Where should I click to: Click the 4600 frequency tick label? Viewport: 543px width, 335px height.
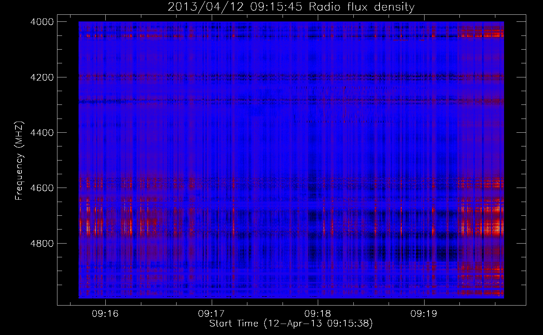click(42, 188)
